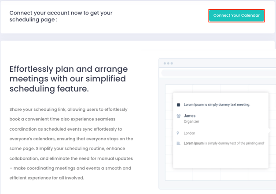The image size is (276, 194).
Task: Click the middle browser window dot
Action: [x=168, y=63]
